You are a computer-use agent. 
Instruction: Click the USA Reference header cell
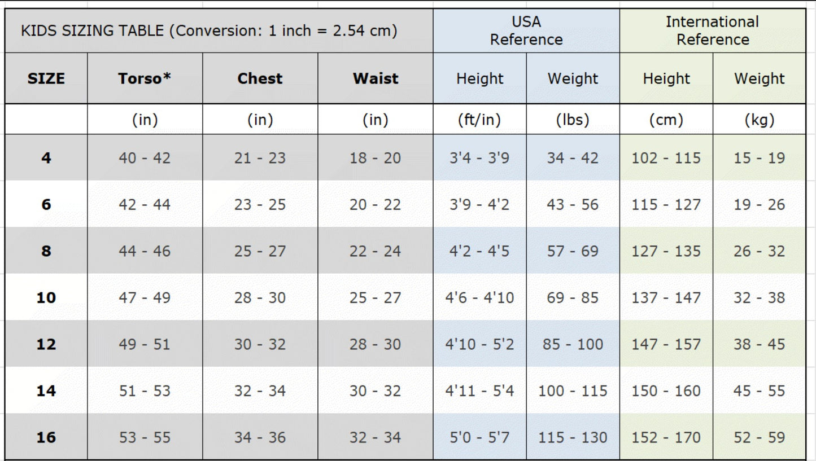(526, 30)
